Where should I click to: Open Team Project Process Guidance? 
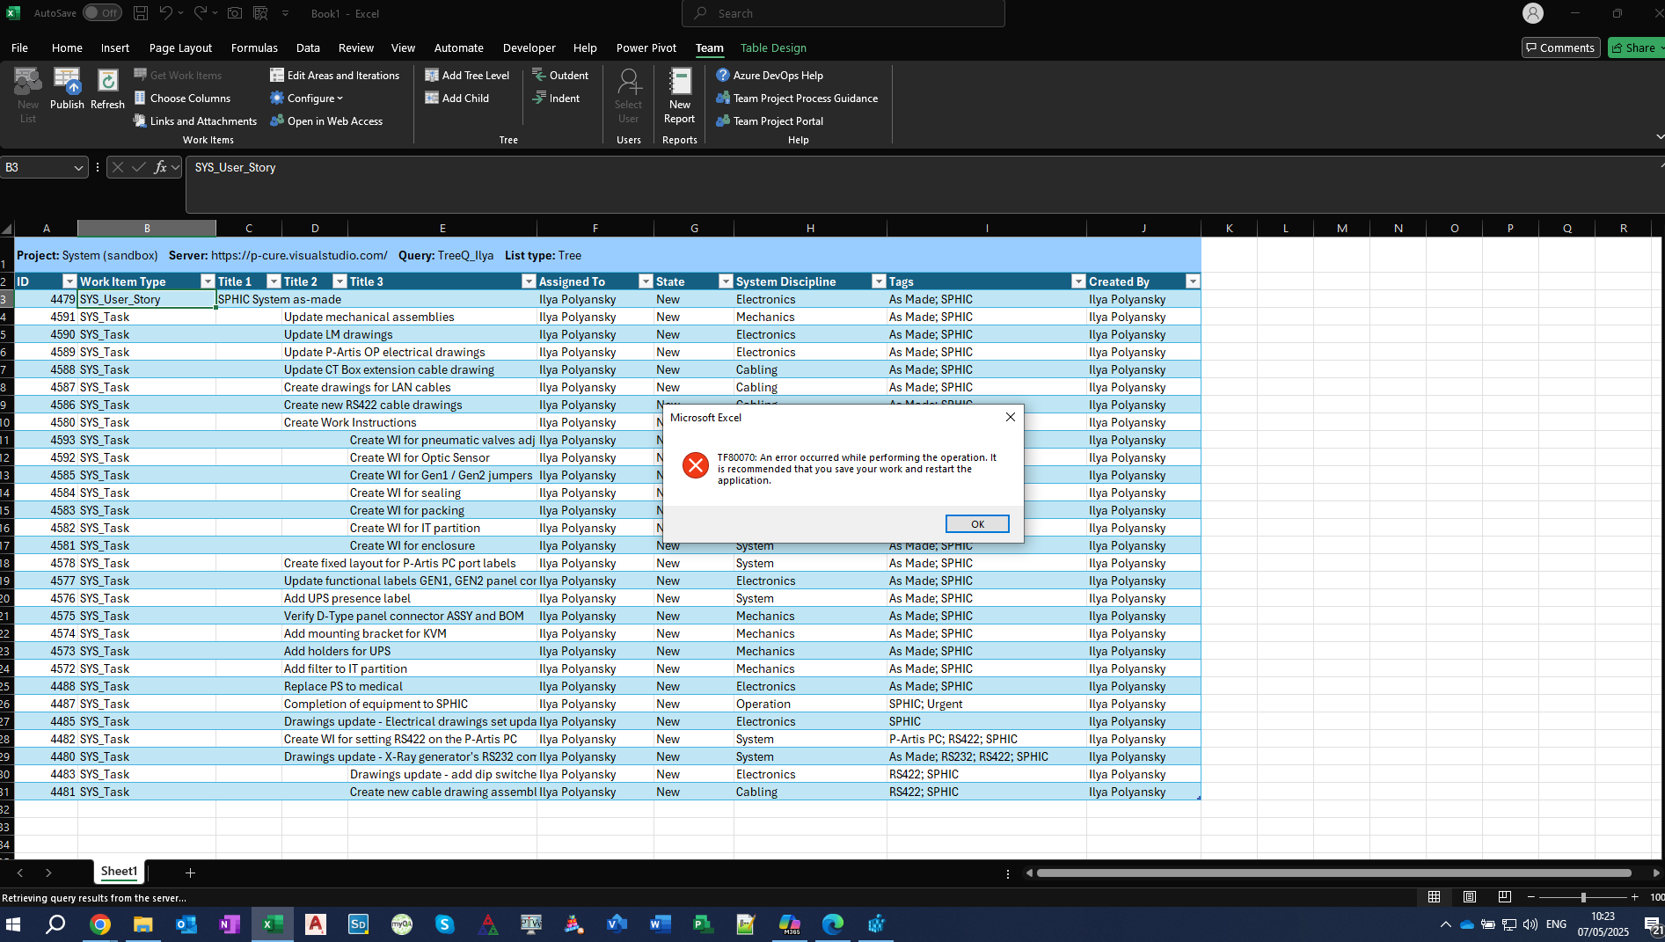[x=797, y=99]
